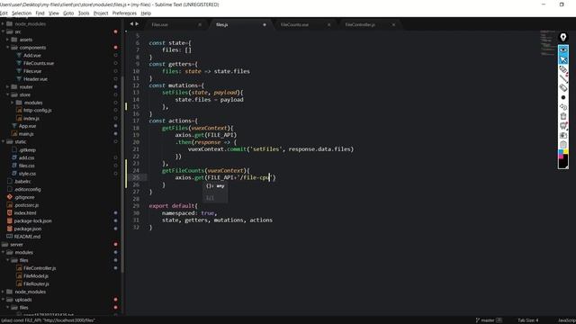Click the unsaved dot on files.js tab
576x324 pixels.
(264, 25)
